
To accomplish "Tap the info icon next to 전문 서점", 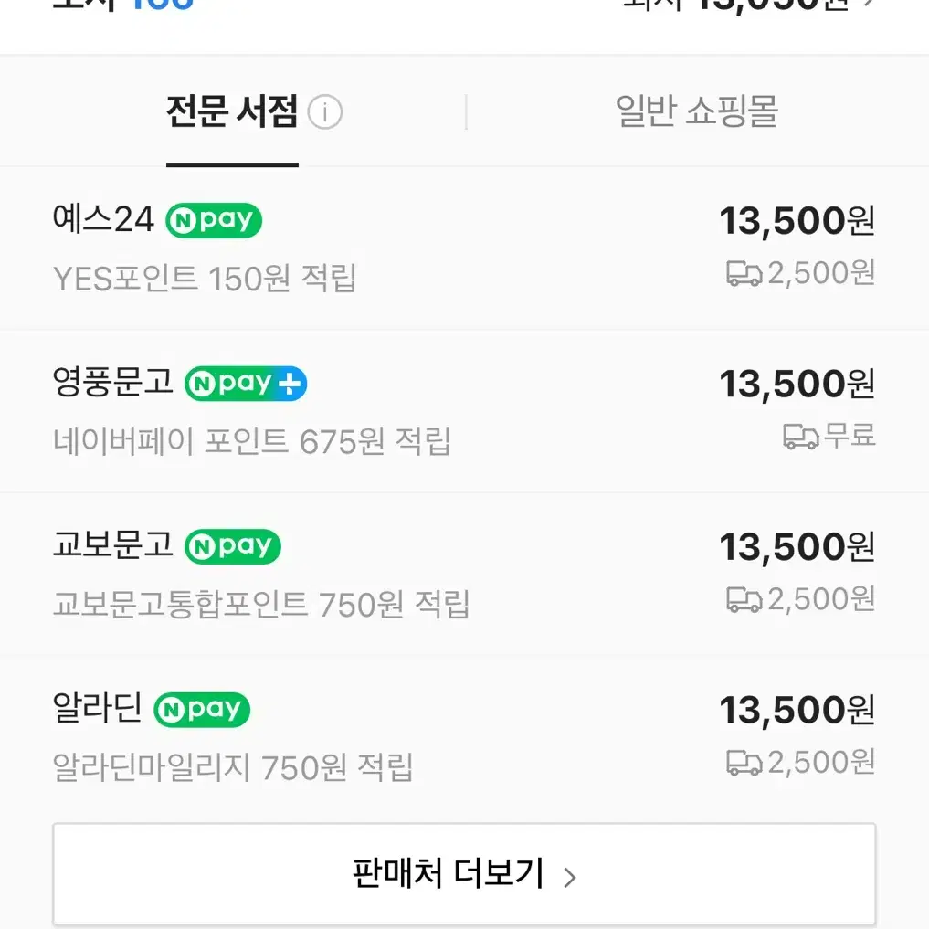I will 324,111.
